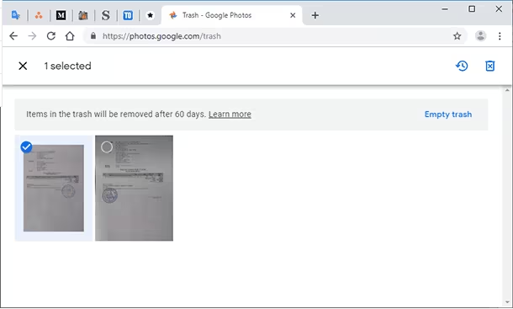
Task: Bookmark this page with the star icon
Action: 457,36
